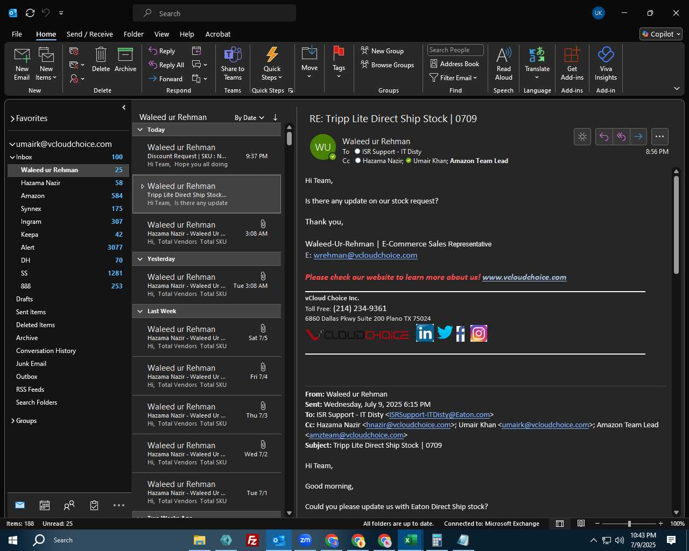This screenshot has height=551, width=689.
Task: Open the Folder tab
Action: 133,34
